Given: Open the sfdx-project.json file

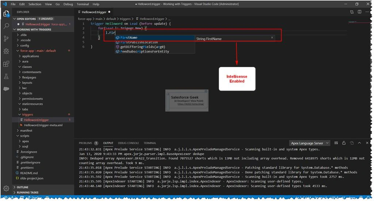Looking at the screenshot, I should pyautogui.click(x=43, y=178).
